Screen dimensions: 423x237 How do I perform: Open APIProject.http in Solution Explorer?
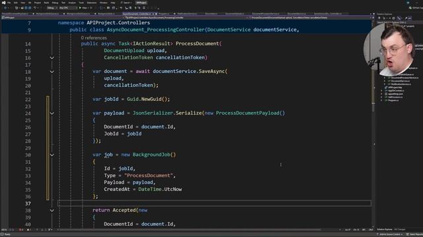point(395,88)
